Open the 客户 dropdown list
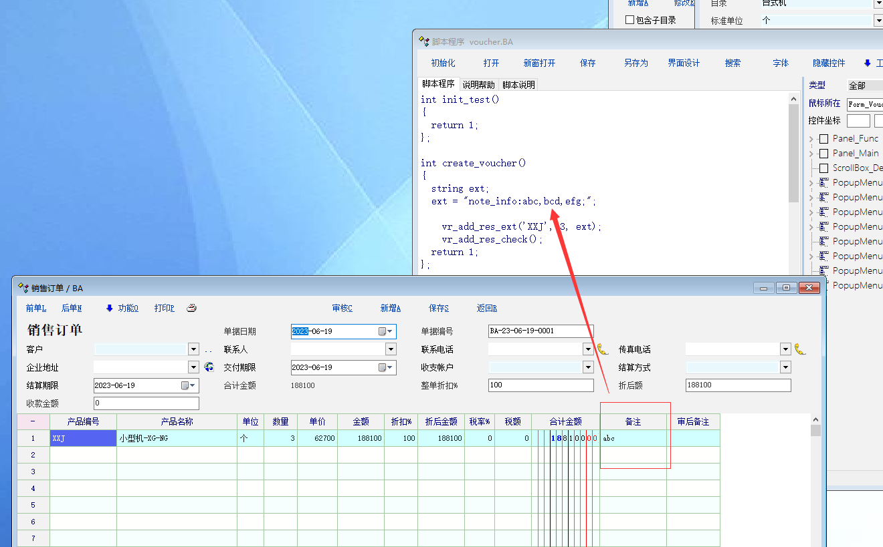The height and width of the screenshot is (547, 883). [193, 349]
